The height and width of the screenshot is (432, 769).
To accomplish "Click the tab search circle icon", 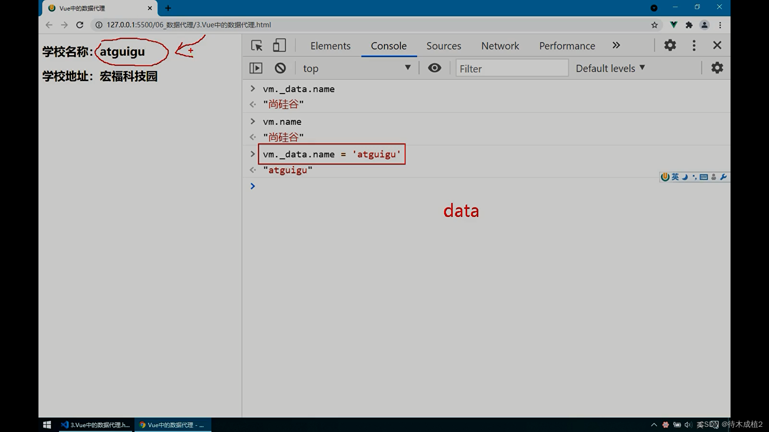I will [x=654, y=8].
